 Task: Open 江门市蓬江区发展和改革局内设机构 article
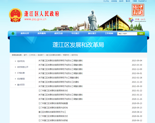(53, 107)
